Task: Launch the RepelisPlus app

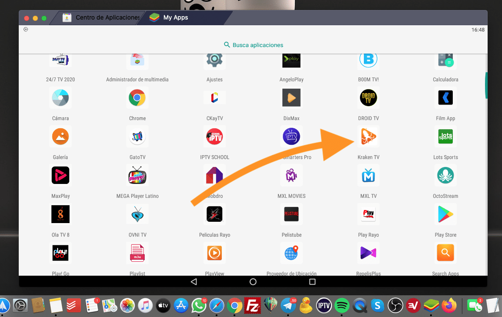Action: (369, 253)
